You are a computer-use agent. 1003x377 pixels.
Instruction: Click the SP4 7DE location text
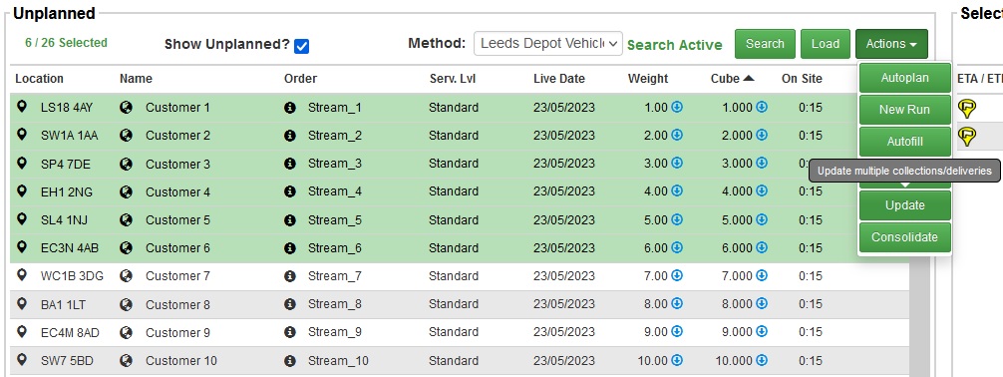point(66,164)
